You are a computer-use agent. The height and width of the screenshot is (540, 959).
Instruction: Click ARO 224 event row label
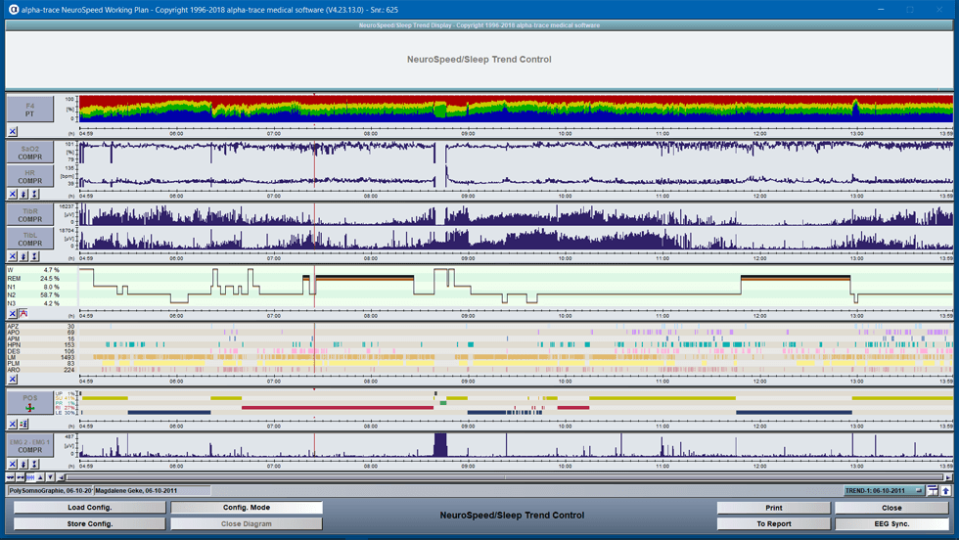[x=41, y=370]
